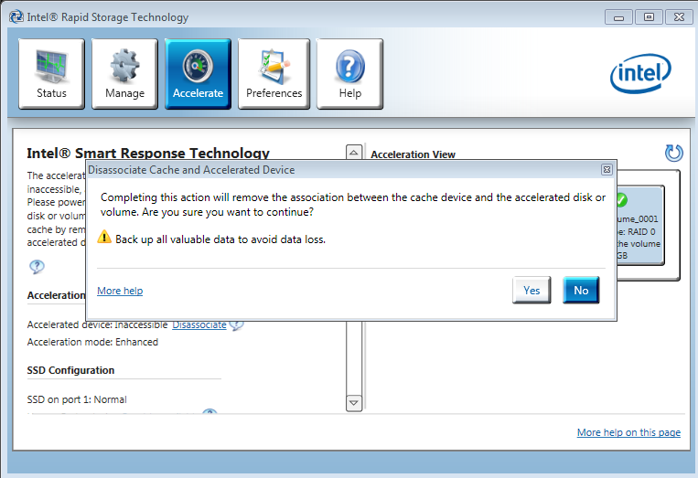Click the yellow warning icon in the dialog
This screenshot has height=478, width=698.
click(104, 237)
